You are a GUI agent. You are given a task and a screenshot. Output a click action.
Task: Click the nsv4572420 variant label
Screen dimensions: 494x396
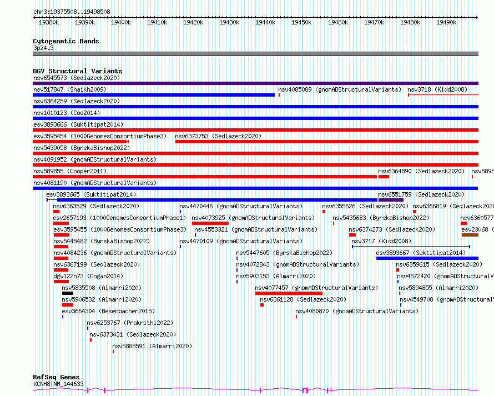click(x=445, y=276)
